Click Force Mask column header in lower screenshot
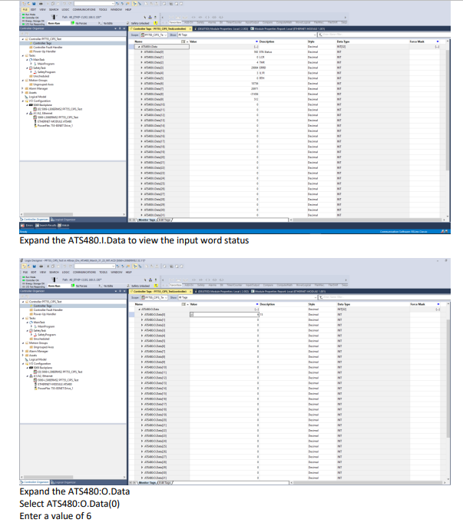463x526 pixels. coord(418,304)
